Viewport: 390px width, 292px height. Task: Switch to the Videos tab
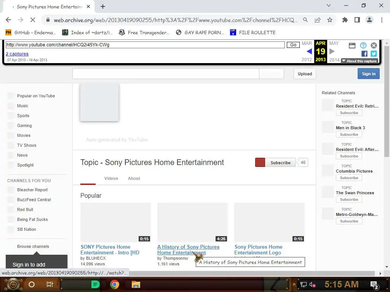(111, 178)
